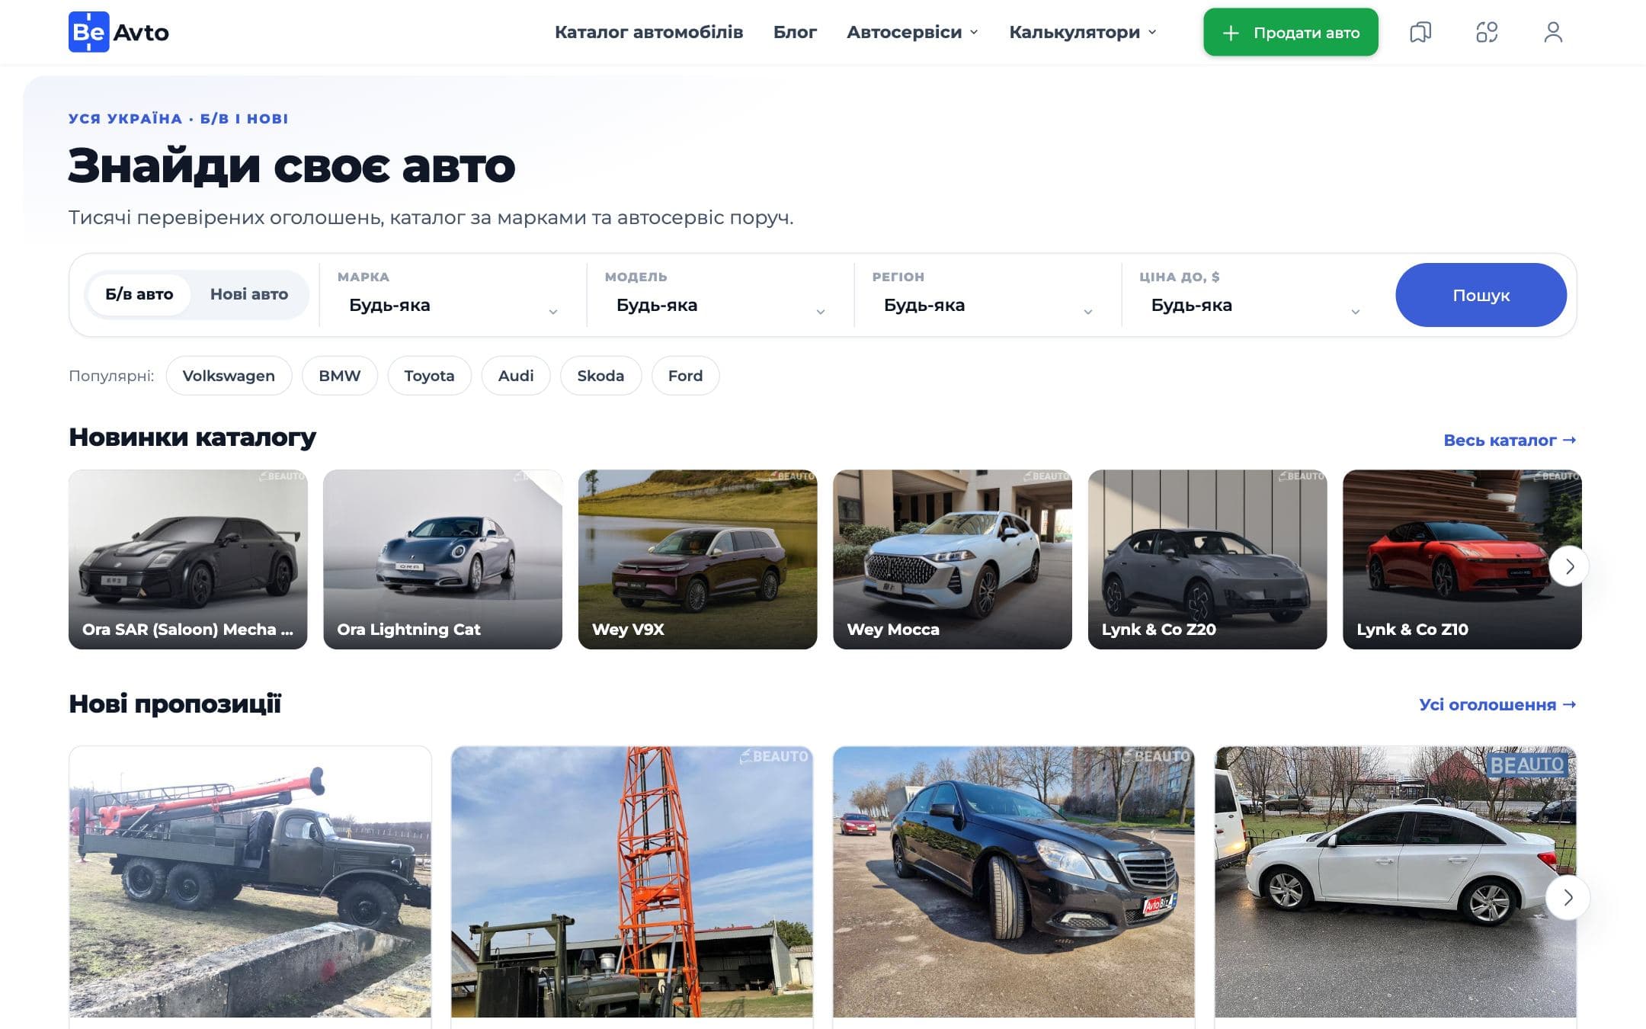Open the user profile icon
The width and height of the screenshot is (1646, 1029).
click(x=1553, y=32)
